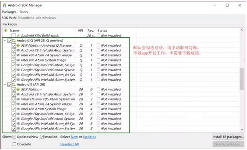Check the Android SDK Build-tools checkbox

click(14, 36)
